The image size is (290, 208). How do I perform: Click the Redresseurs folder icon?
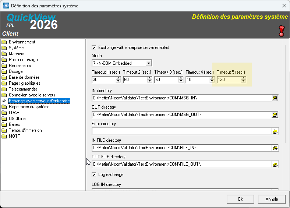pyautogui.click(x=4, y=66)
